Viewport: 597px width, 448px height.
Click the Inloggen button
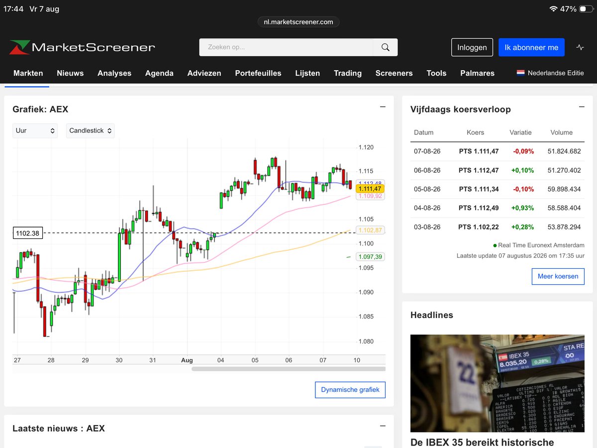(x=472, y=47)
